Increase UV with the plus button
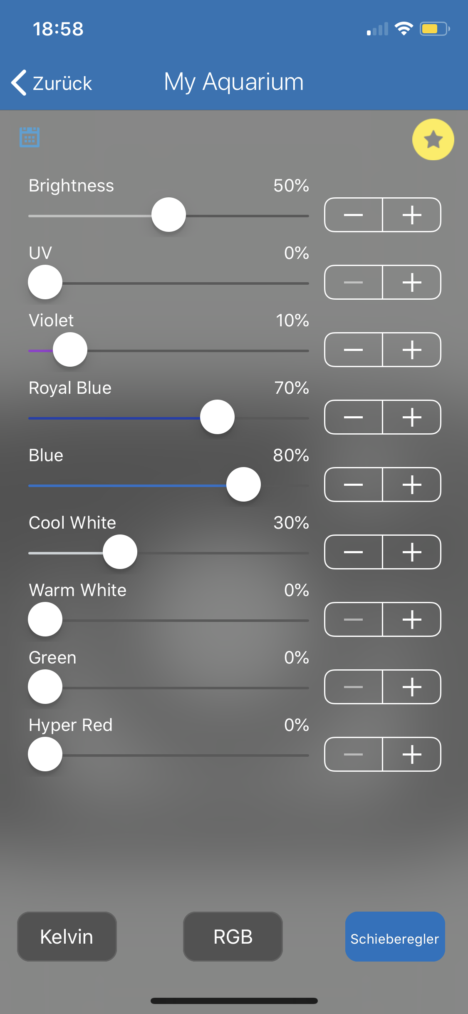Screen dimensions: 468x1014 412,282
